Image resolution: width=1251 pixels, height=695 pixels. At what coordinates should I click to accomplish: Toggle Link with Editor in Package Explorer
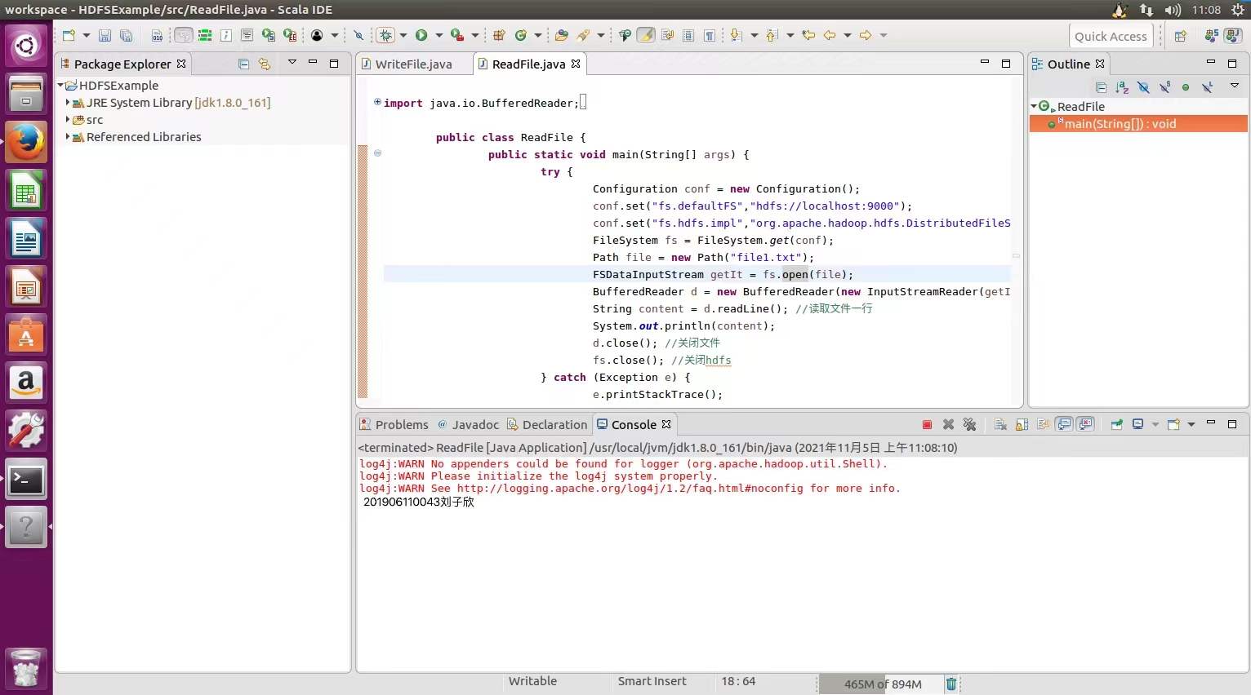point(264,64)
